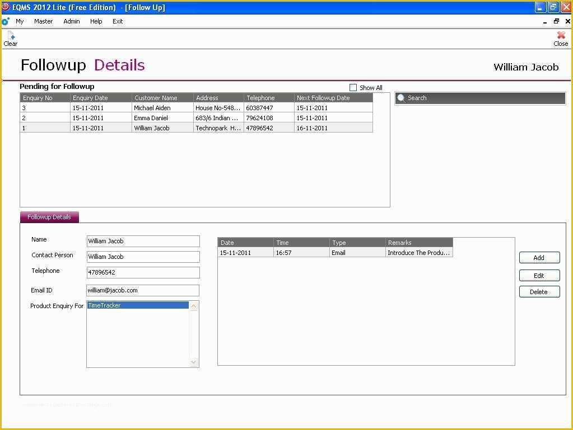The image size is (573, 430).
Task: Enable the Show All checkbox
Action: click(x=353, y=88)
